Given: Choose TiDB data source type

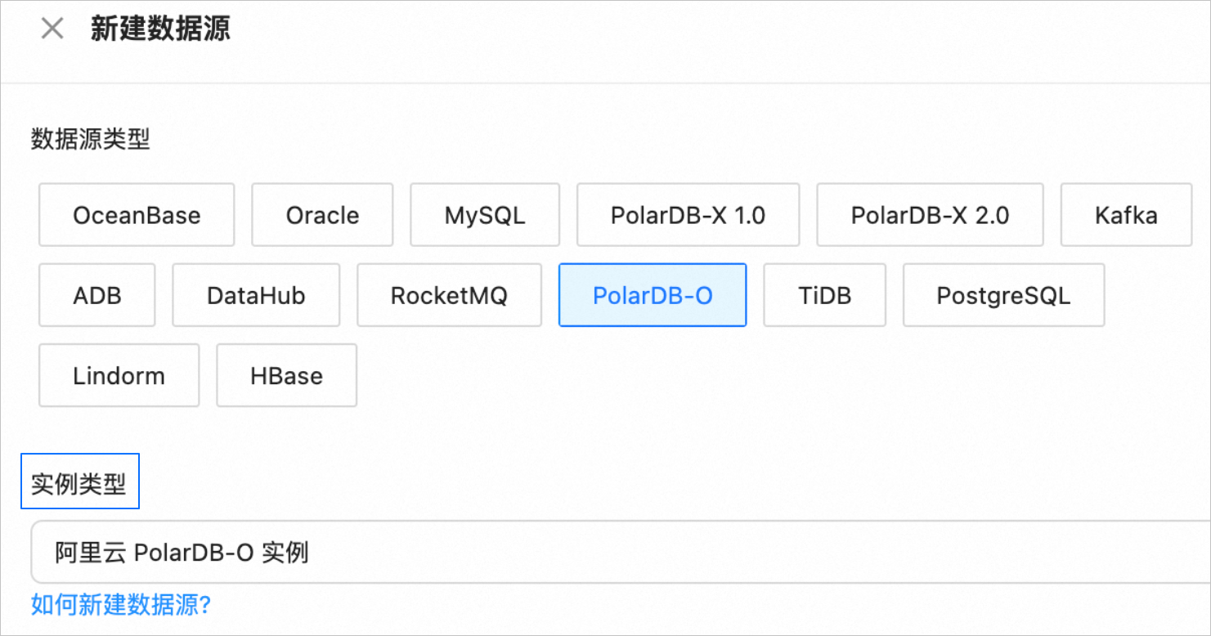Looking at the screenshot, I should tap(824, 295).
